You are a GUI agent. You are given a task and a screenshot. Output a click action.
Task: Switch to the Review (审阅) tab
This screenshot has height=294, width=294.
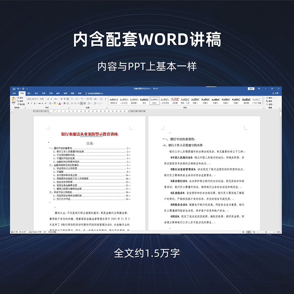click(x=65, y=93)
